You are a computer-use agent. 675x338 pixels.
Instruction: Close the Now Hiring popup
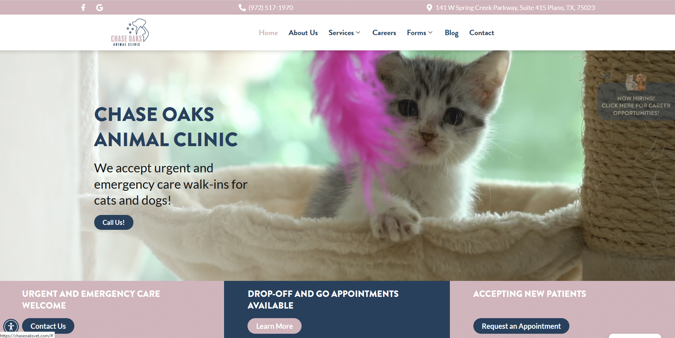point(607,76)
